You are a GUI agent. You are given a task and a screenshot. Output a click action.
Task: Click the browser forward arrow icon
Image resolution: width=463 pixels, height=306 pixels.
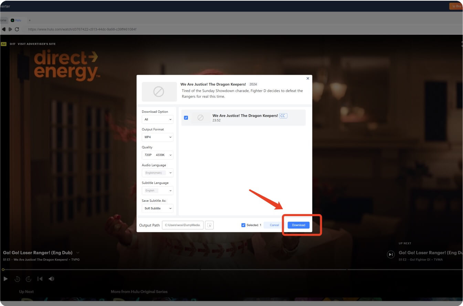coord(10,29)
